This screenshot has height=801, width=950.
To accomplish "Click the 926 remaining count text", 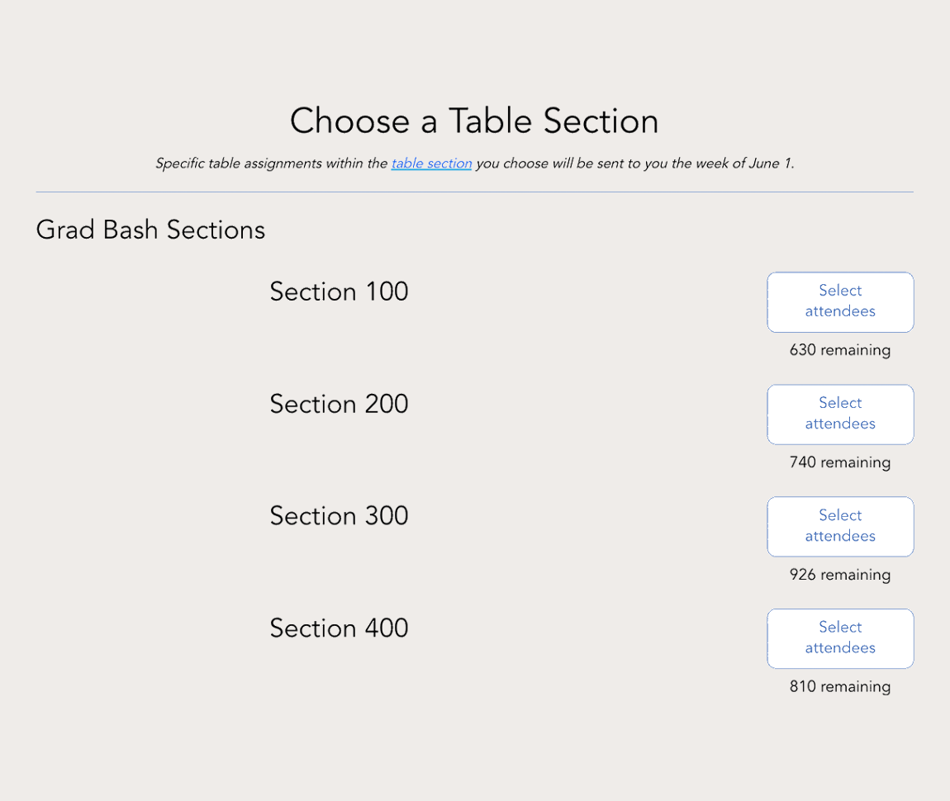I will click(x=840, y=575).
